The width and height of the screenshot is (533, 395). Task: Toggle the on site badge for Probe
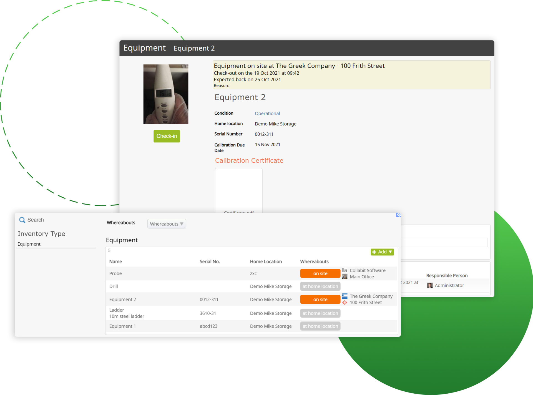click(320, 273)
